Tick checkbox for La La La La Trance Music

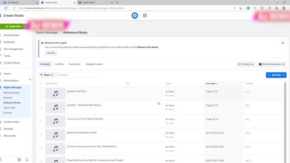(x=41, y=121)
